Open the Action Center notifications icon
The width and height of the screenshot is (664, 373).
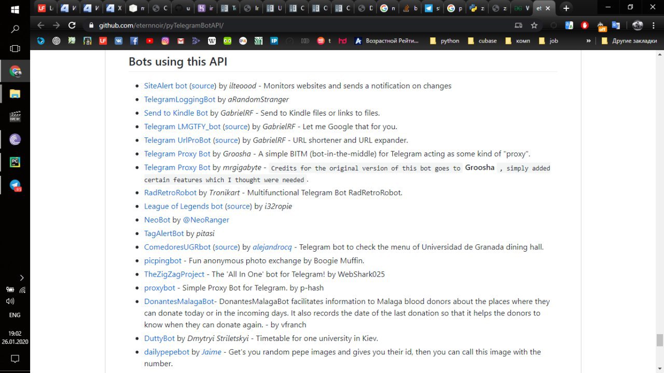coord(15,358)
